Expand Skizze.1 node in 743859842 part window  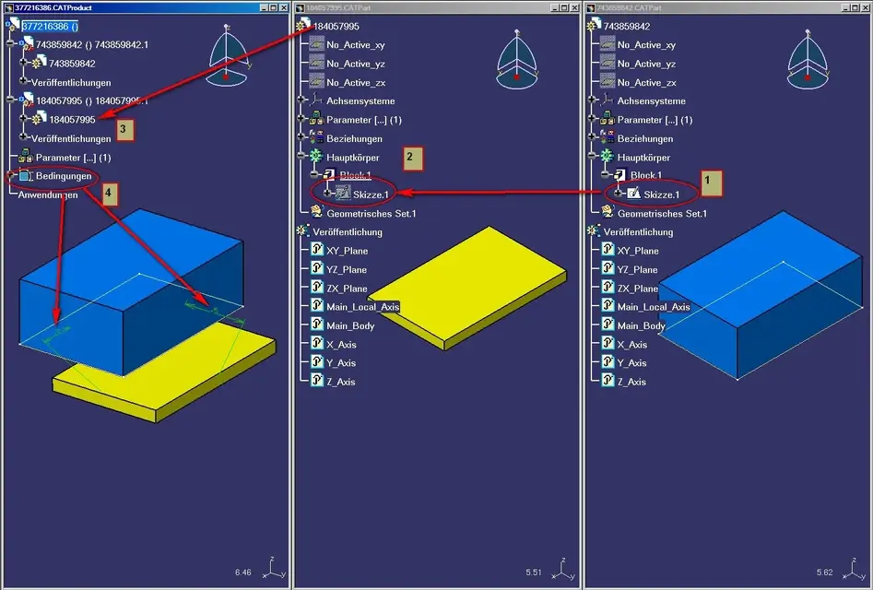619,195
